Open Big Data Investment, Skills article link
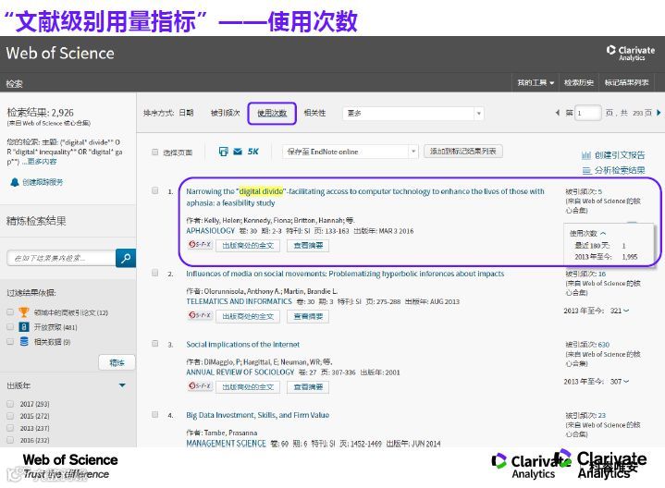This screenshot has height=488, width=665. click(x=257, y=415)
